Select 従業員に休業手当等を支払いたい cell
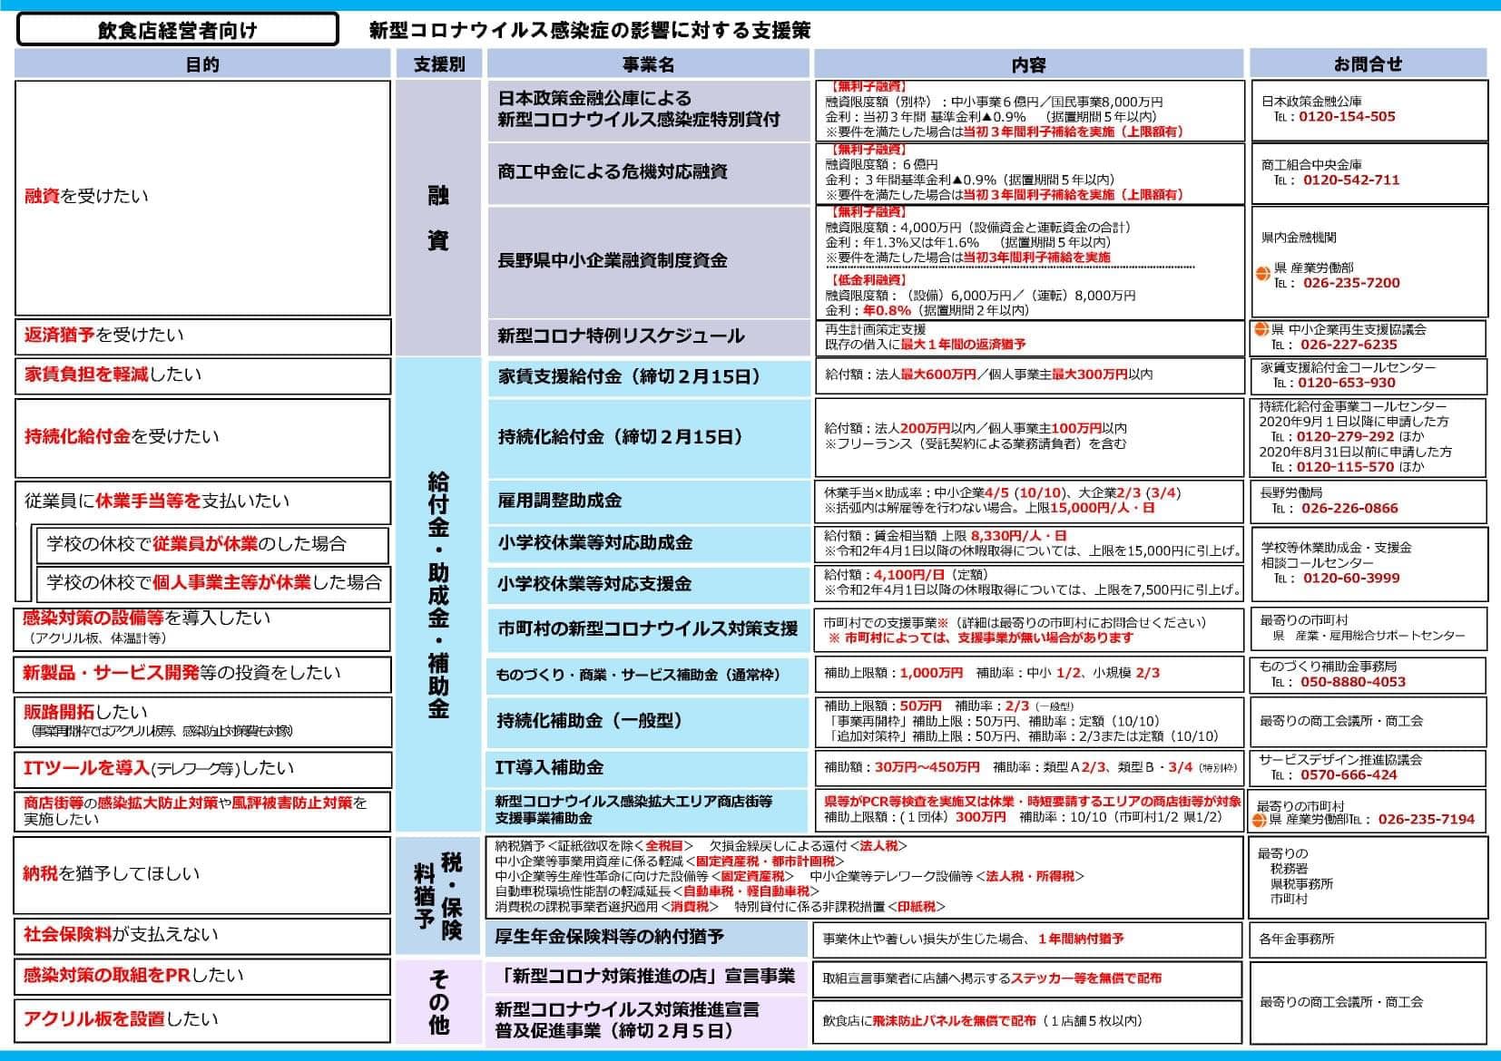This screenshot has width=1501, height=1061. click(202, 501)
